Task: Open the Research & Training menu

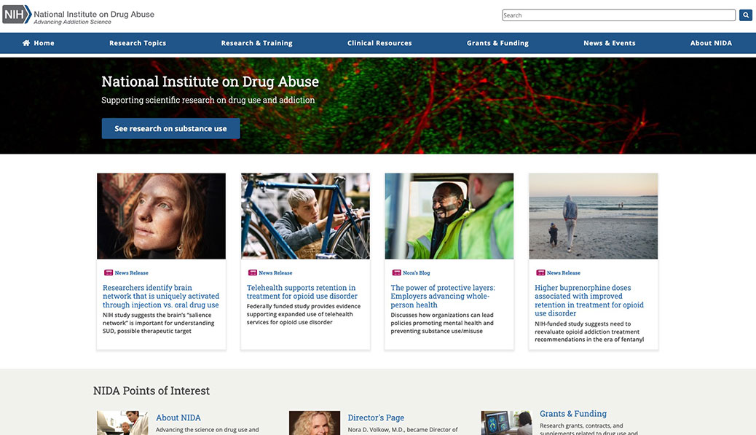Action: pyautogui.click(x=256, y=43)
